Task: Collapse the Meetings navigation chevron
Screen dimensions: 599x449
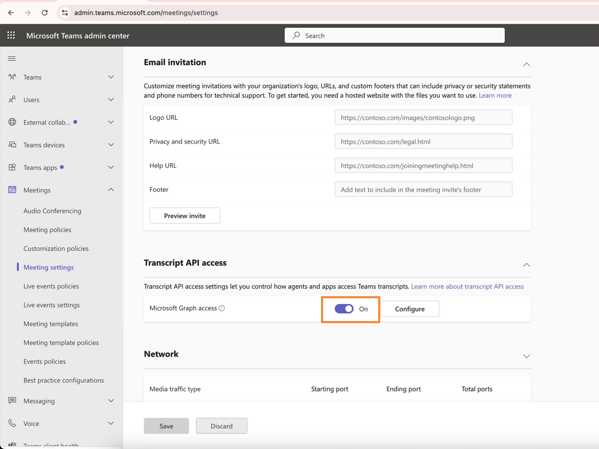Action: 111,190
